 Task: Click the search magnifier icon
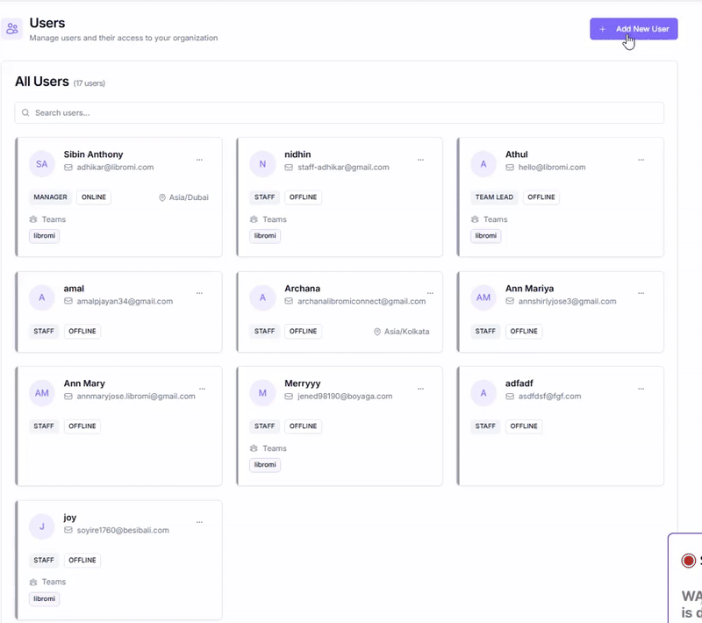click(x=26, y=113)
